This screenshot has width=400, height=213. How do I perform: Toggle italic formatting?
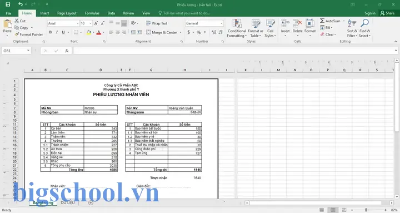point(57,32)
